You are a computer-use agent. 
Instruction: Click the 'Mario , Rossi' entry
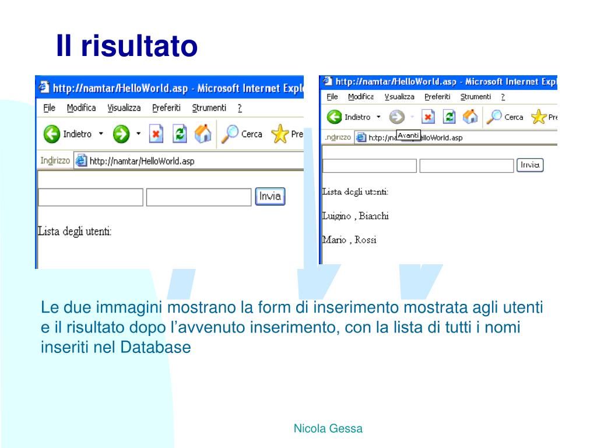[x=349, y=240]
